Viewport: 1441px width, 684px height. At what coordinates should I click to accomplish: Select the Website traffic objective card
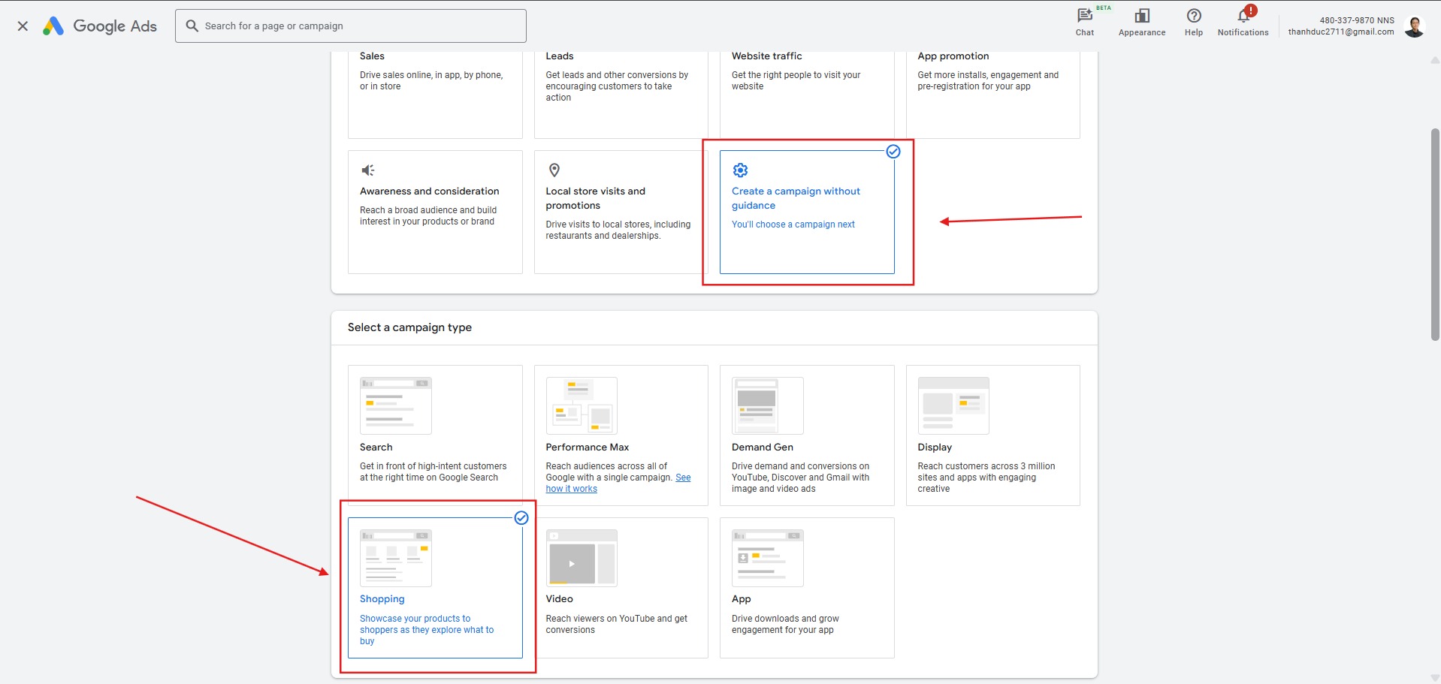click(807, 94)
